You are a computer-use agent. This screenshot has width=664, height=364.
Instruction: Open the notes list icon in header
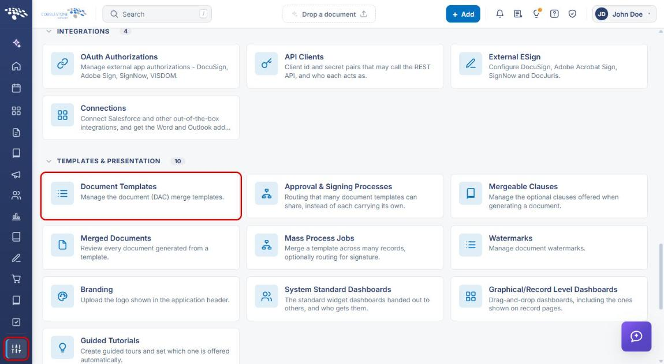coord(518,14)
